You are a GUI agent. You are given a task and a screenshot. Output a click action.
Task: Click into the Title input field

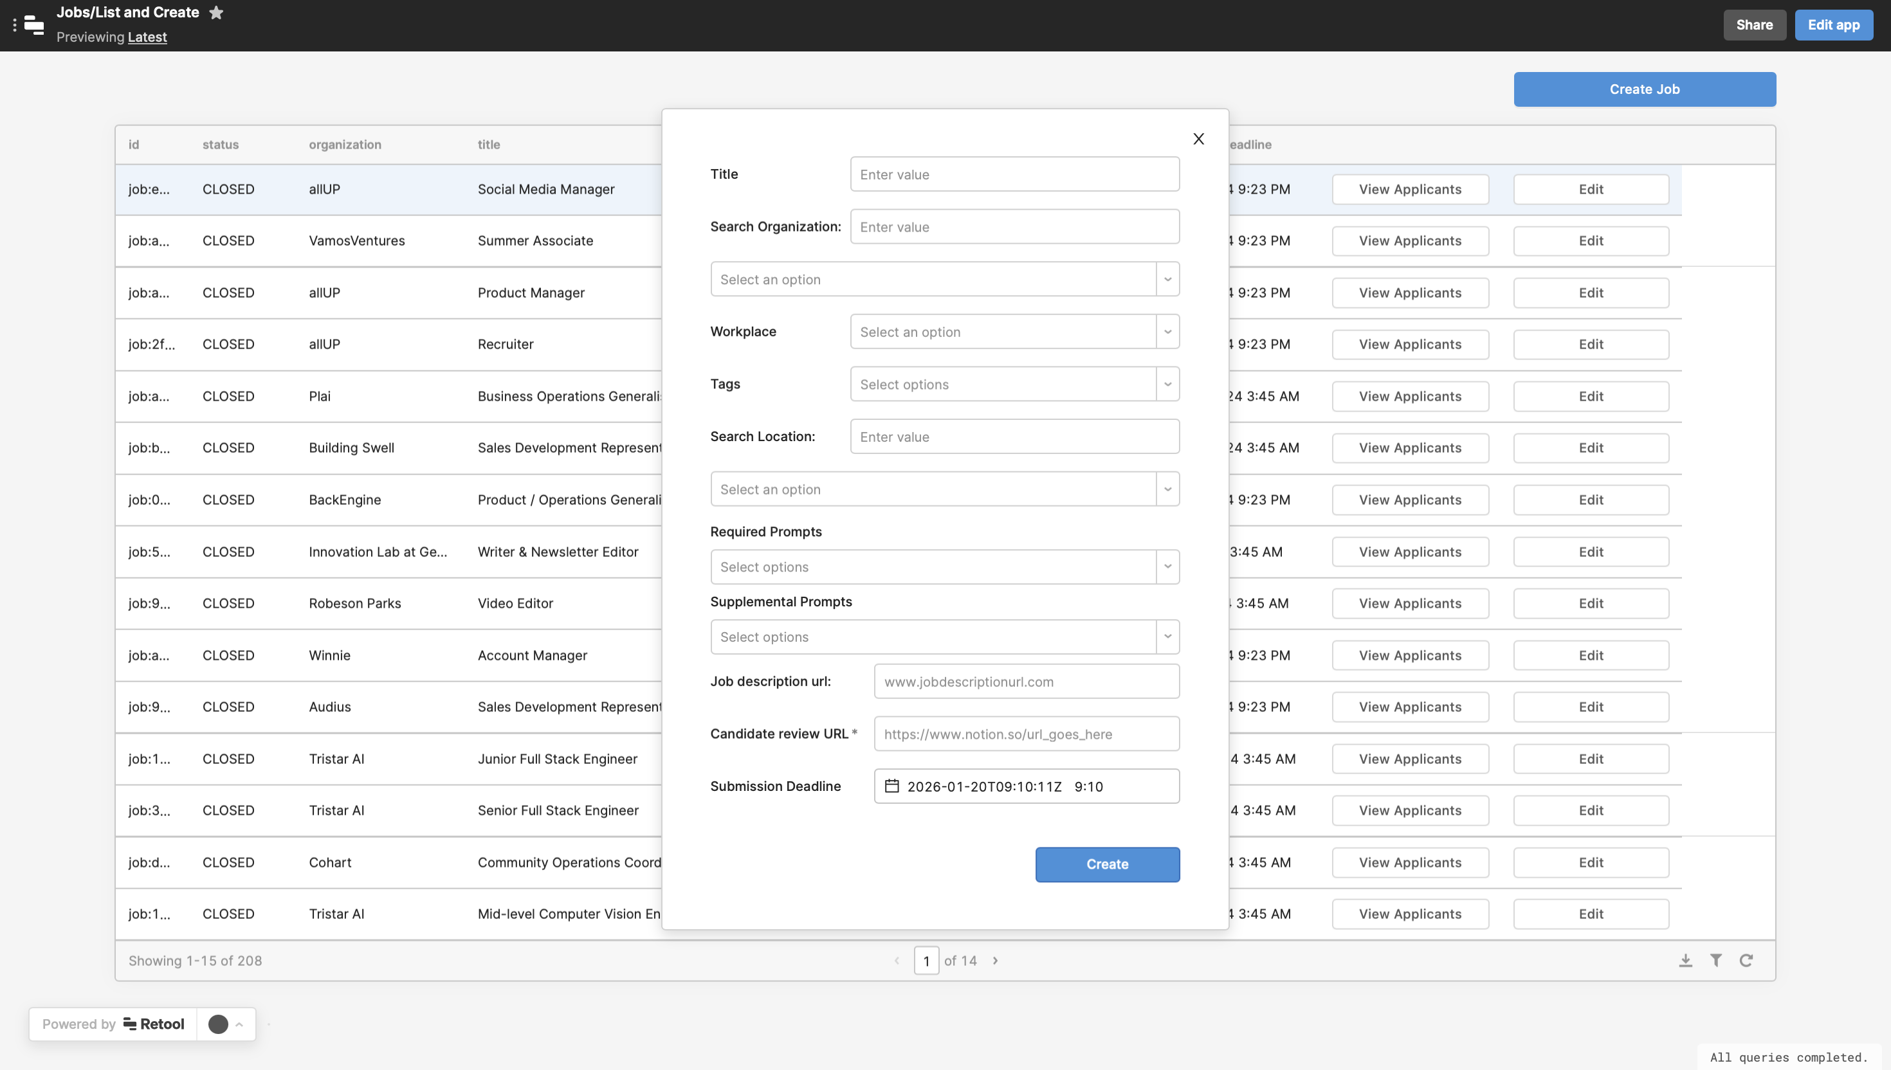[1014, 174]
